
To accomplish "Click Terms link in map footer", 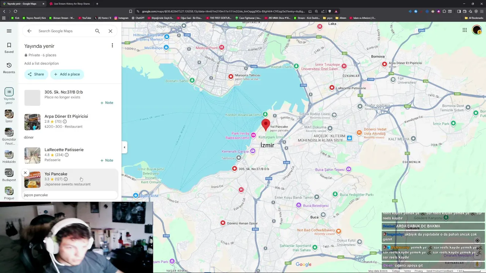I will click(x=407, y=271).
